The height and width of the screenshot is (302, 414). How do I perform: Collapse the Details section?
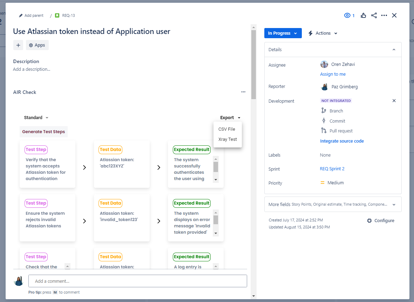394,50
